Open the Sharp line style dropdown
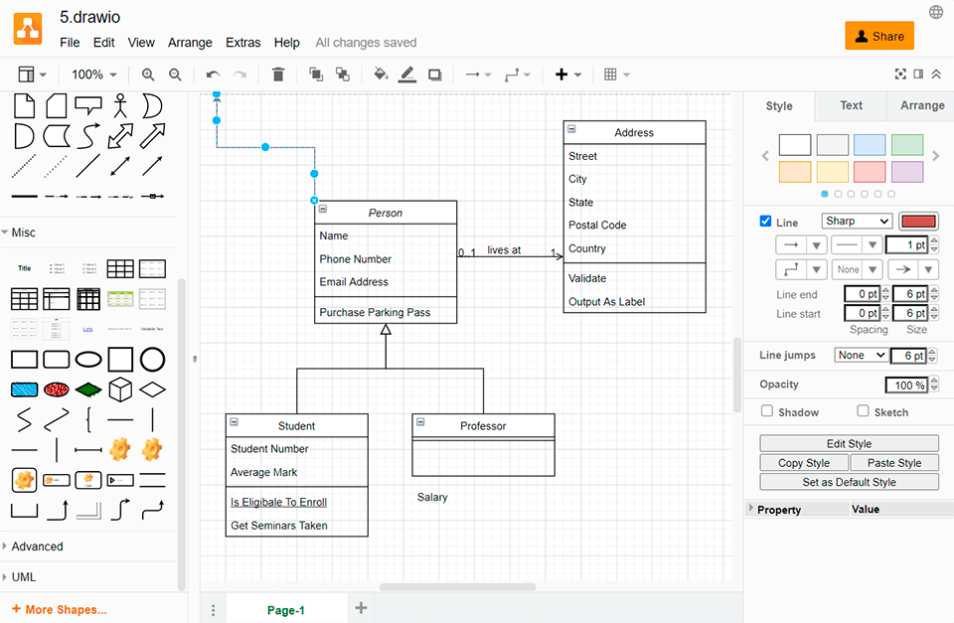Screen dimensions: 954x623 tap(857, 222)
